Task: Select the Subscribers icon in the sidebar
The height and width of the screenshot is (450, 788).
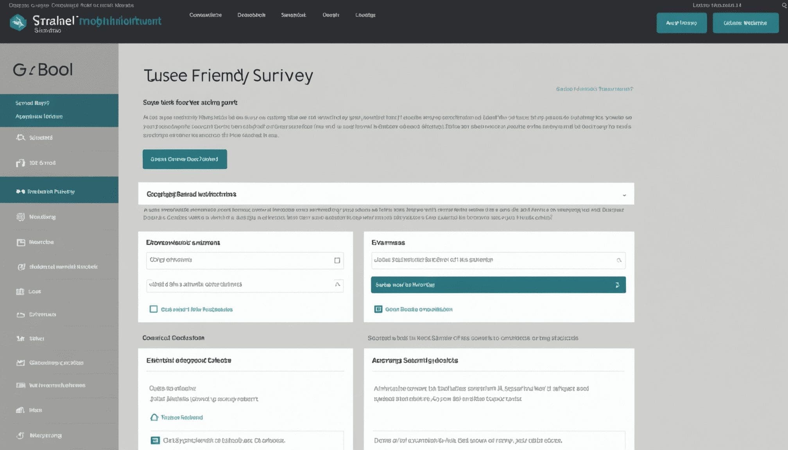Action: pyautogui.click(x=20, y=137)
